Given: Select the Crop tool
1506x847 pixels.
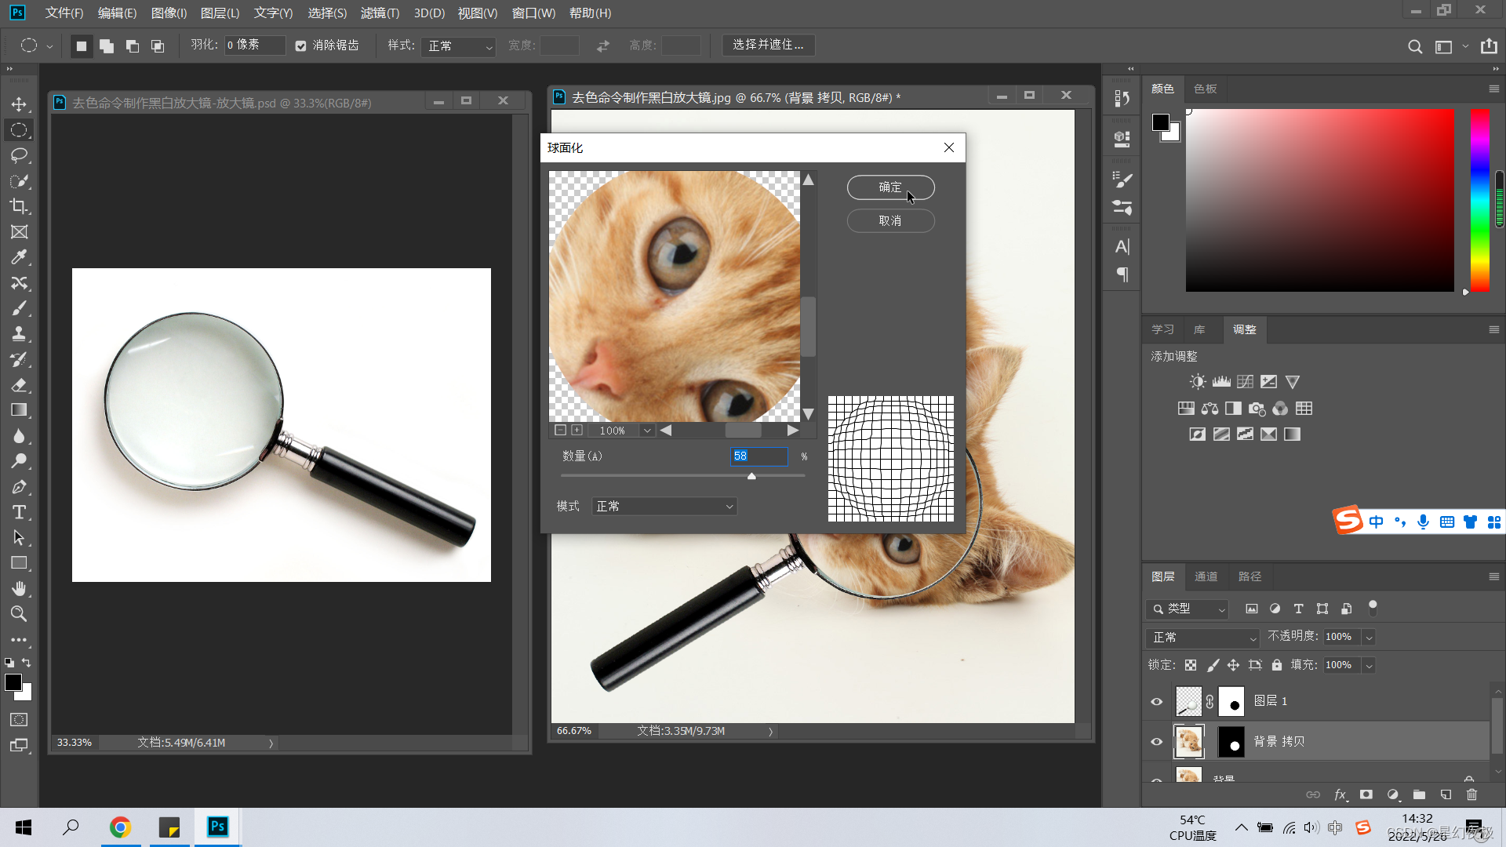Looking at the screenshot, I should (19, 206).
